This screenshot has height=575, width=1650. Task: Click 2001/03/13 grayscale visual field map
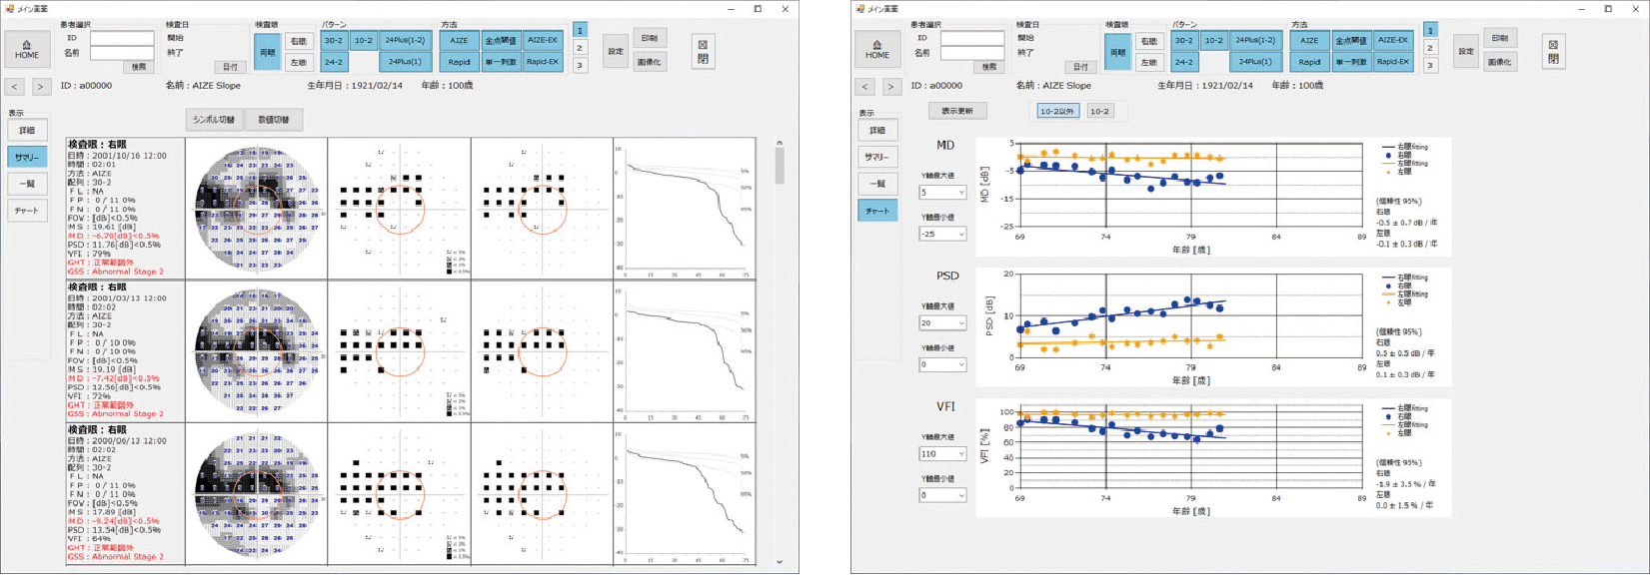point(257,351)
